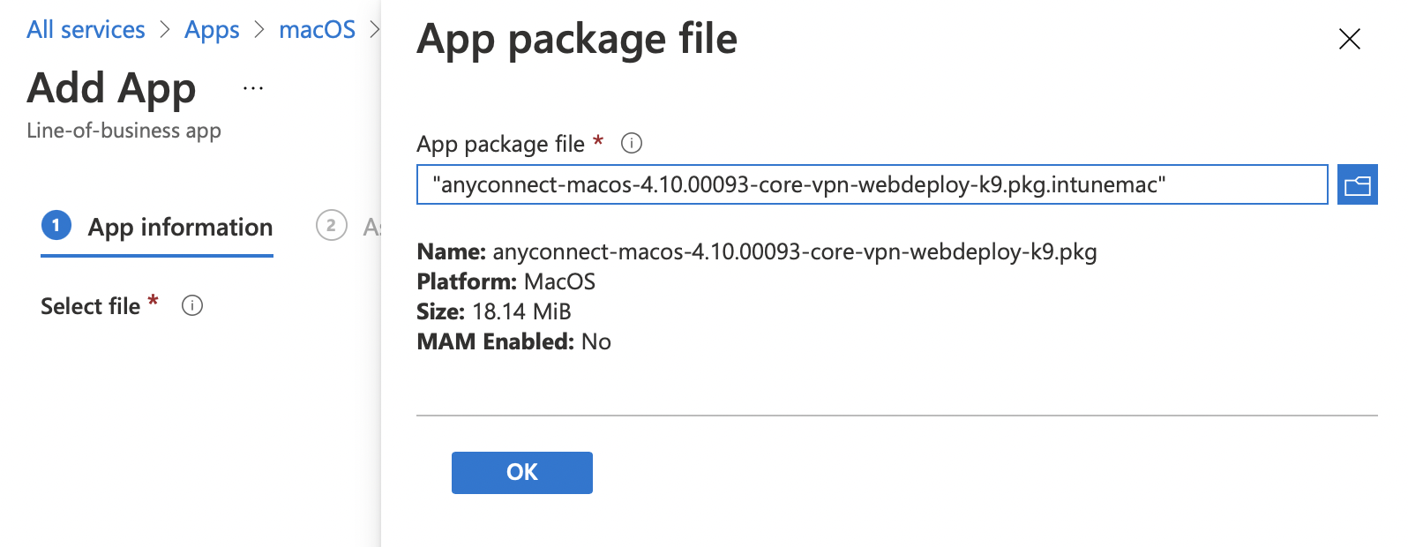
Task: Open the Apps breadcrumb link
Action: [212, 30]
